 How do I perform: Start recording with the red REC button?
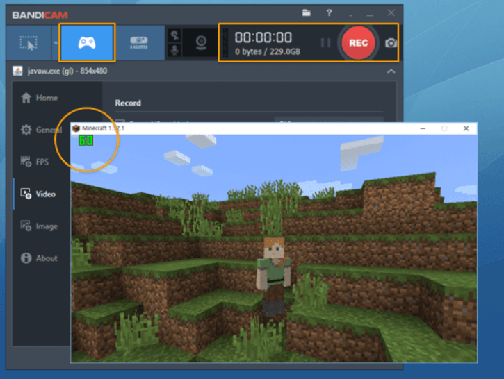click(358, 42)
